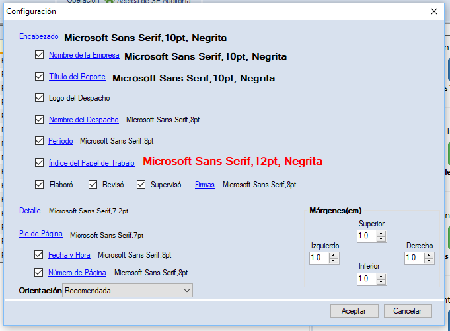Open the Detalle font settings link
Screen dimensions: 450x331
pyautogui.click(x=30, y=211)
